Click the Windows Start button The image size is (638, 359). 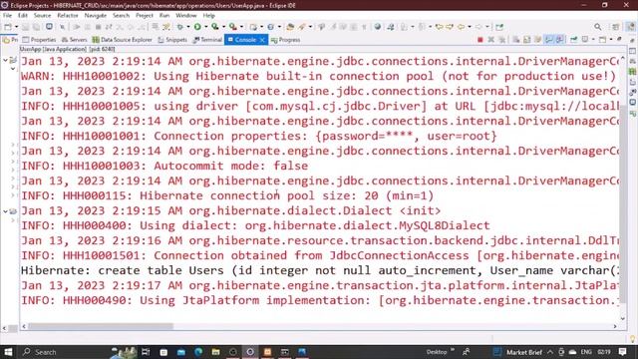click(x=8, y=352)
